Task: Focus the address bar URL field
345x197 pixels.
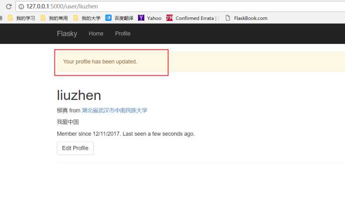Action: click(180, 6)
